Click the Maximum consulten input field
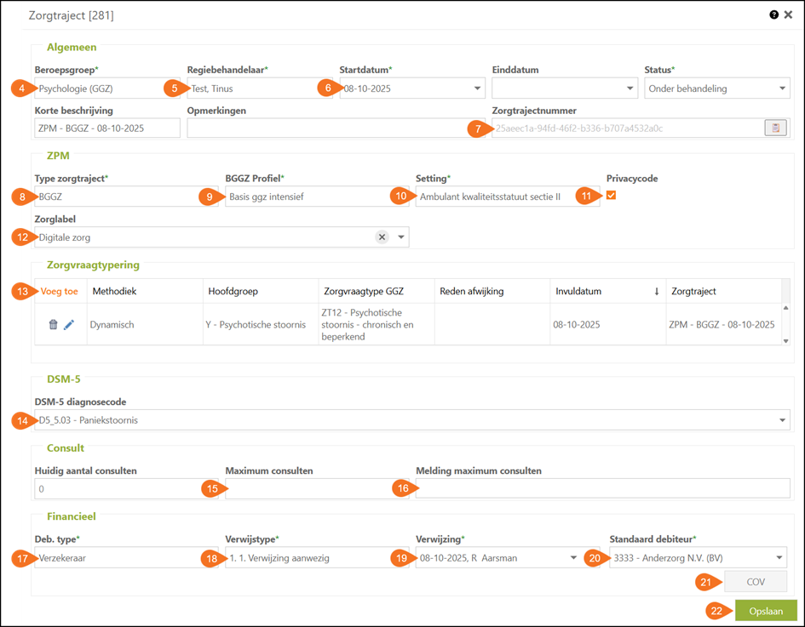Screen dimensions: 805x627 305,488
